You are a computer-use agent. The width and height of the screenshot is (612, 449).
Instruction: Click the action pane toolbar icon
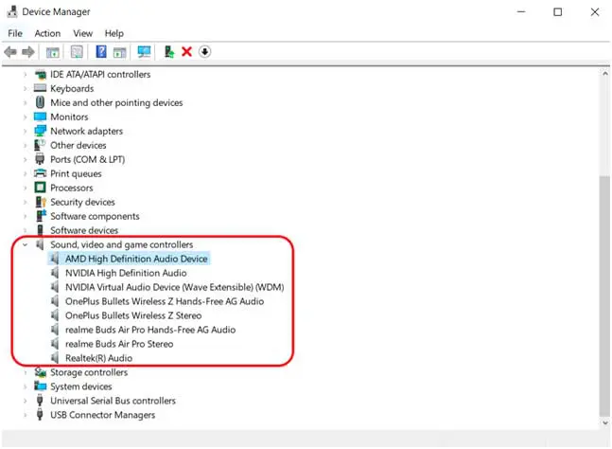pyautogui.click(x=120, y=51)
